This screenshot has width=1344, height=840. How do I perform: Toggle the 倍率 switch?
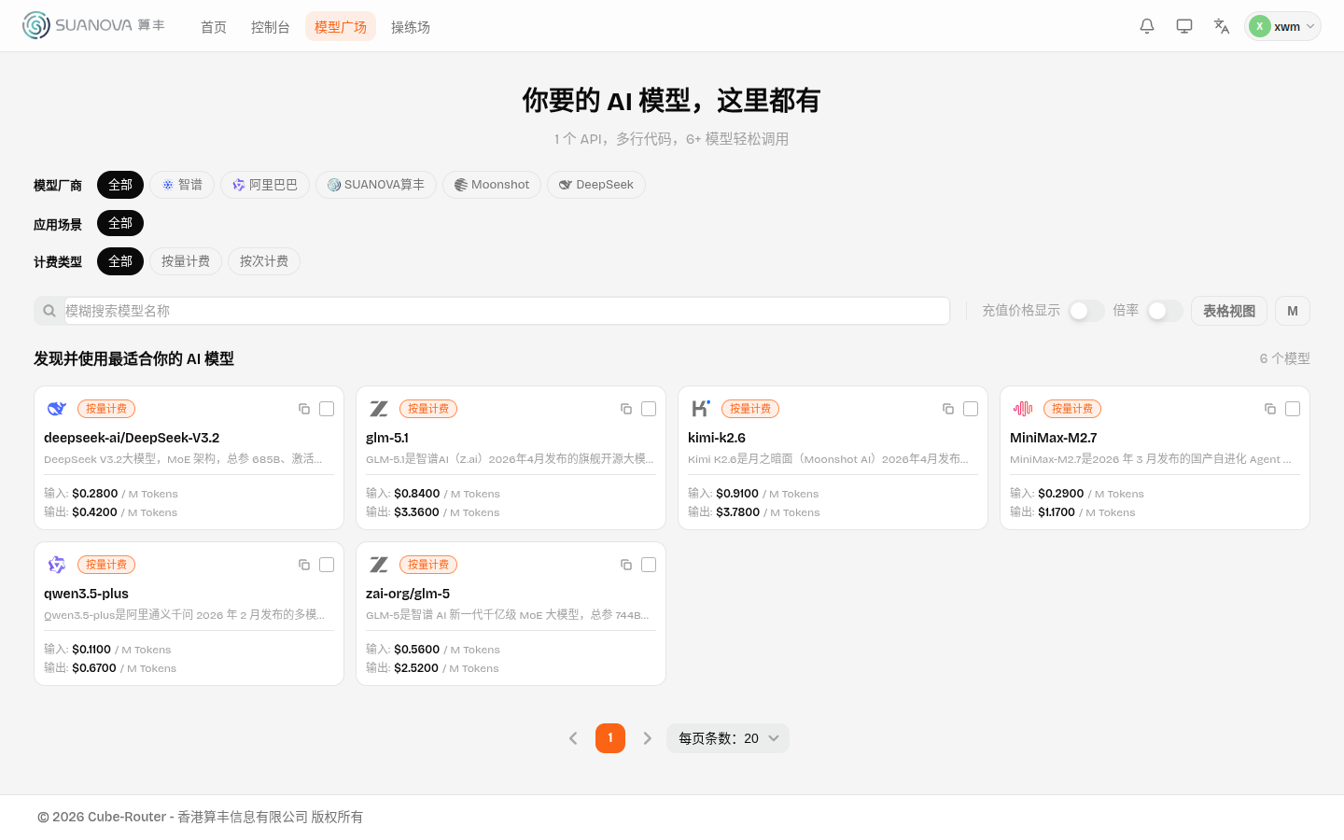pyautogui.click(x=1165, y=311)
